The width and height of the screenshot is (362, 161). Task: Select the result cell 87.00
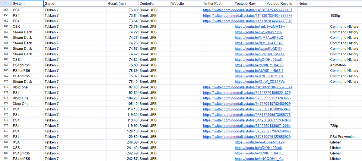coord(122,87)
